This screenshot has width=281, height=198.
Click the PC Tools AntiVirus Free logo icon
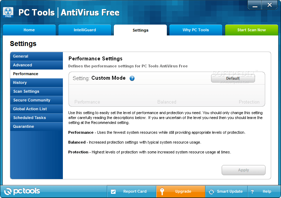(x=8, y=12)
